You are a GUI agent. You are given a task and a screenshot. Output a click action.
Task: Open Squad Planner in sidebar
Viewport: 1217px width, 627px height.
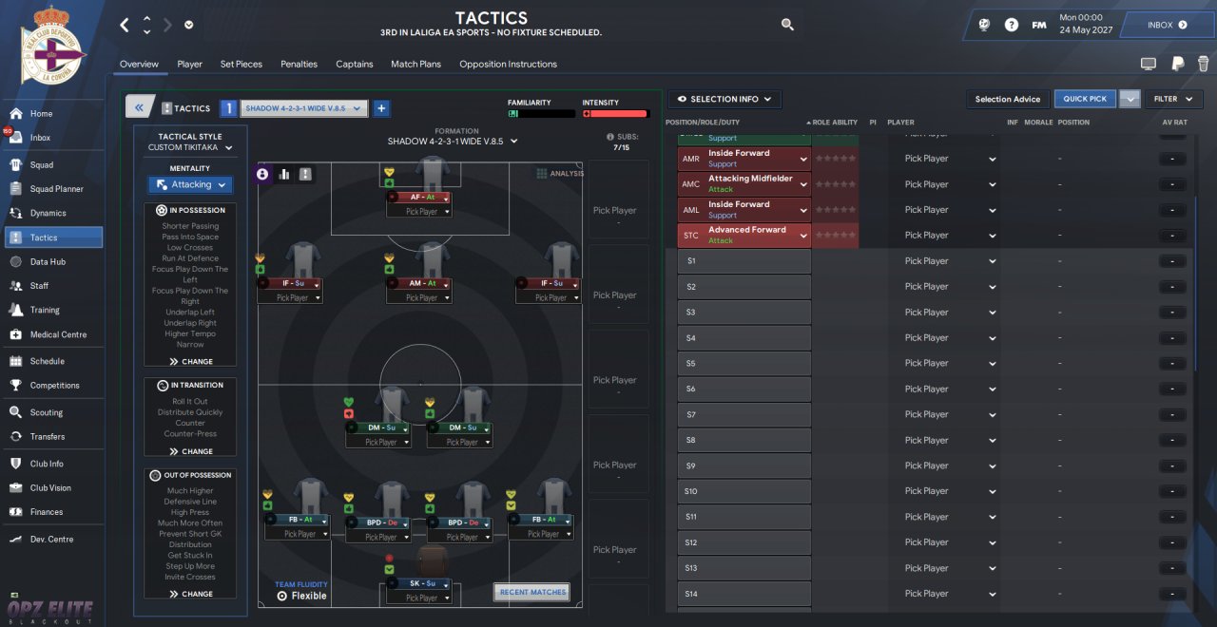click(x=52, y=188)
